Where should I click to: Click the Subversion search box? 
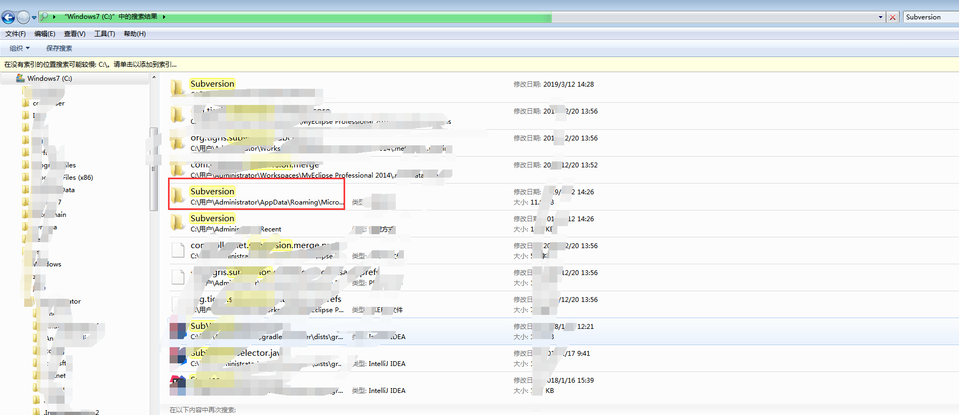click(x=931, y=17)
